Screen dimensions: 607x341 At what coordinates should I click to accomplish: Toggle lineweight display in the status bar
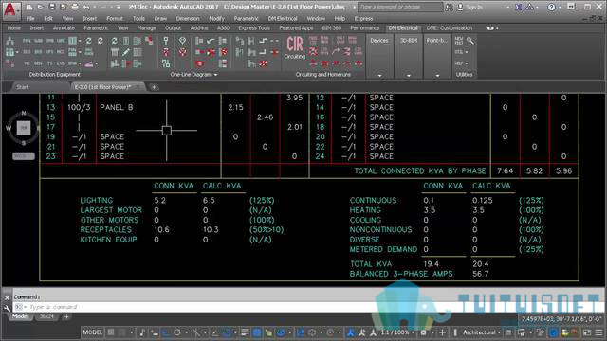click(x=245, y=332)
